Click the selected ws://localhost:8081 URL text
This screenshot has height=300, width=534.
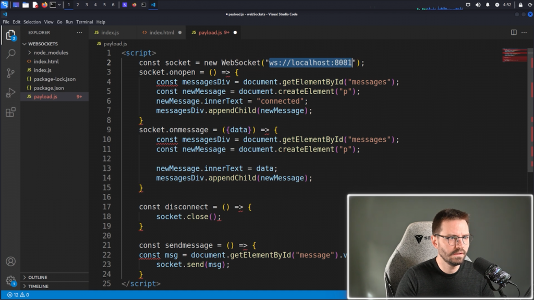pos(311,63)
